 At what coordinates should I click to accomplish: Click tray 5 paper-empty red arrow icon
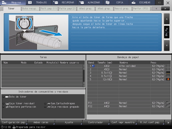[168, 79]
